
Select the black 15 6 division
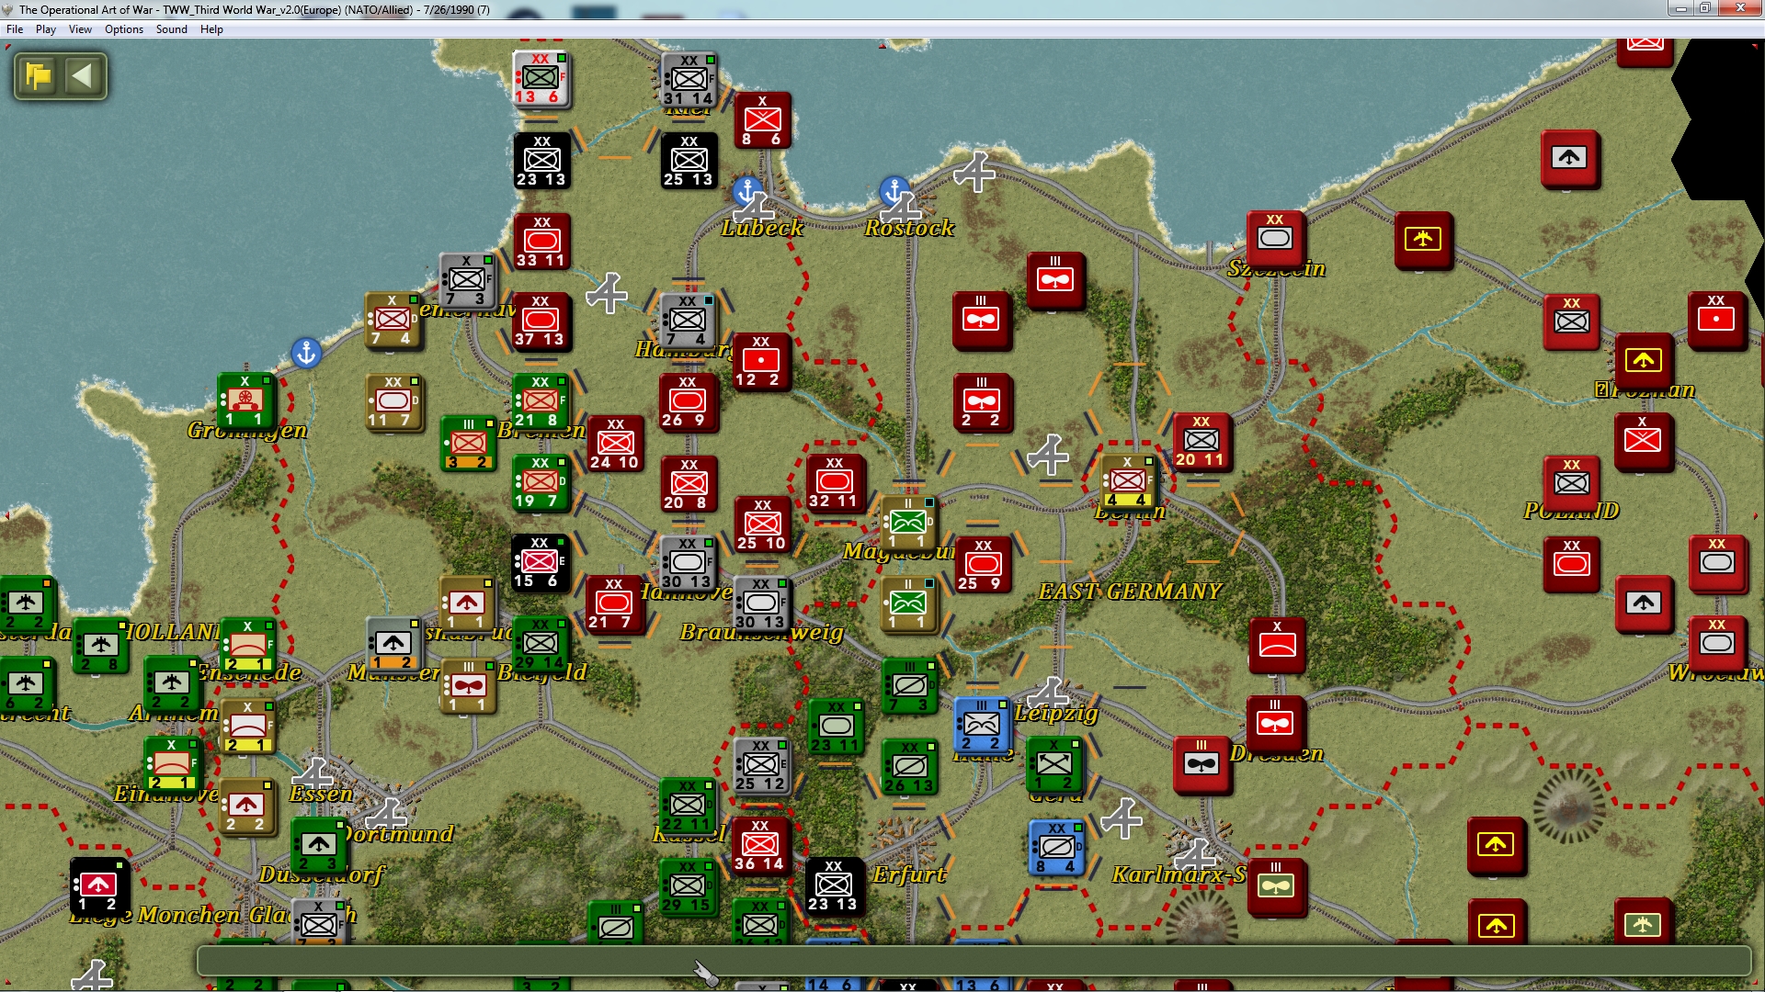tap(539, 563)
